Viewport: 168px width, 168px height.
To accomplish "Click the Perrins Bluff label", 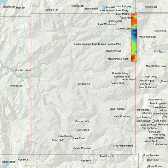I will pos(117,83).
